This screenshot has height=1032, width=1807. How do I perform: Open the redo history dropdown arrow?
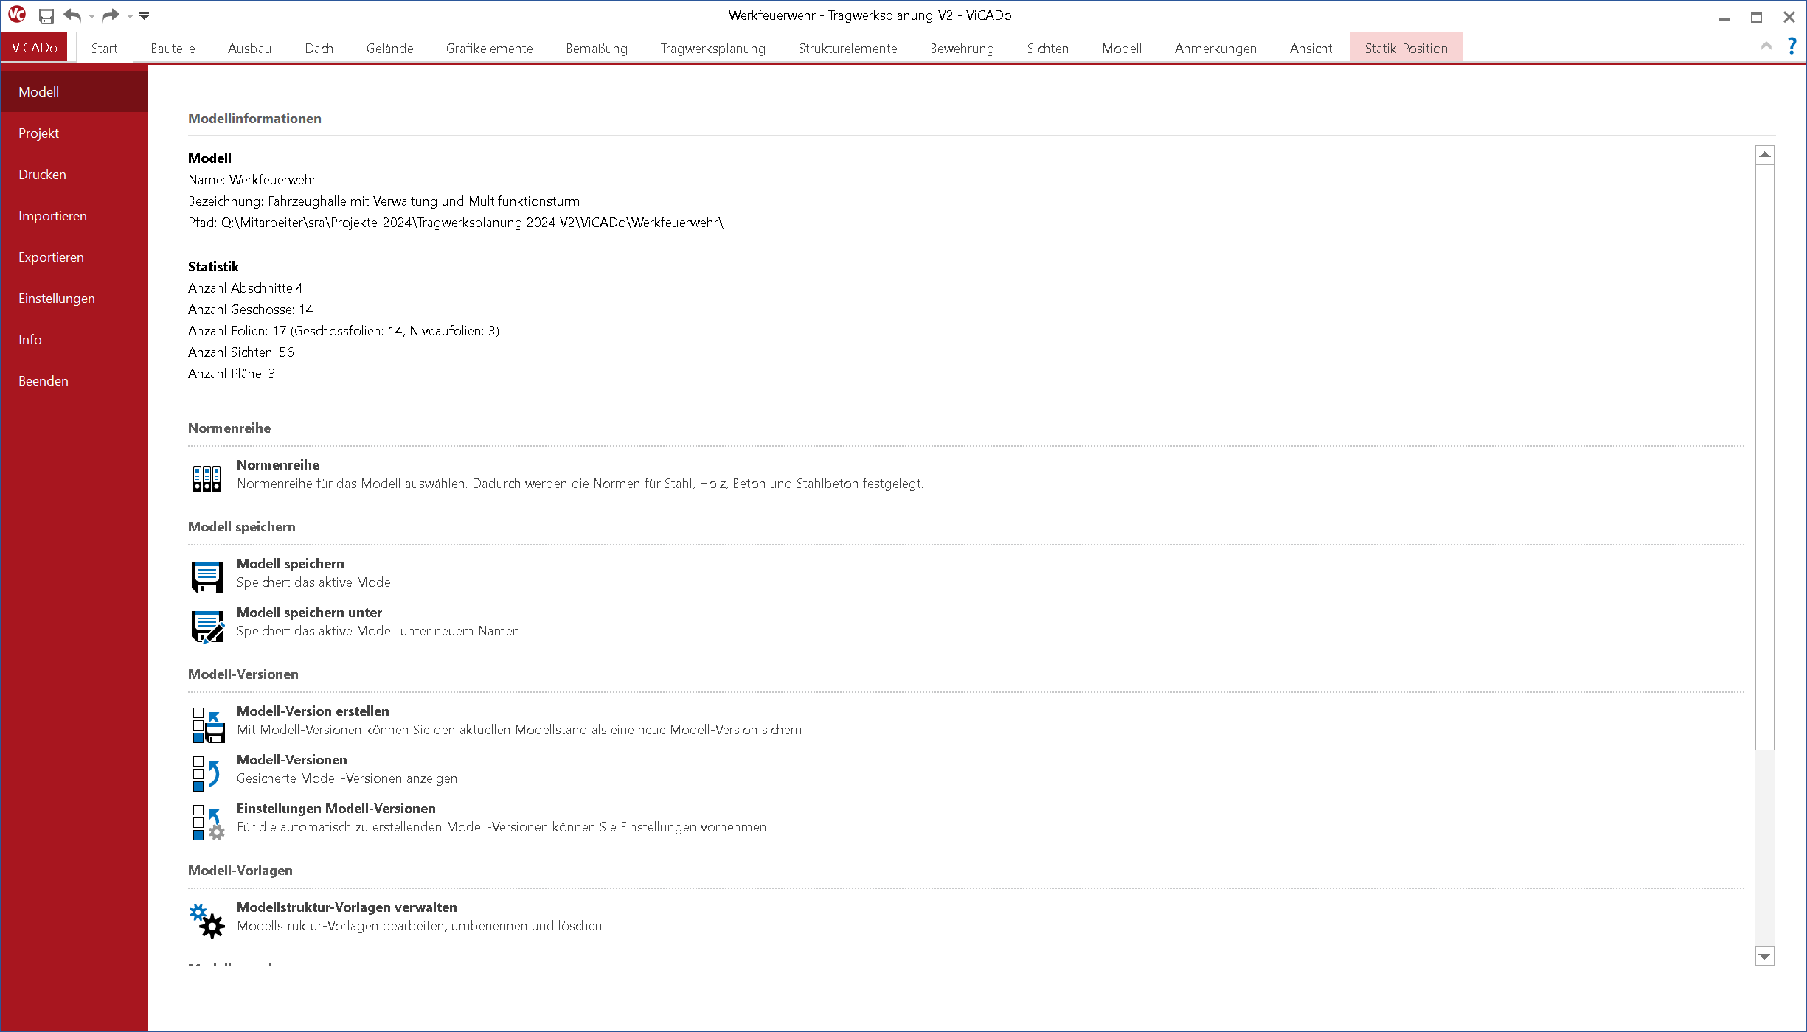click(130, 16)
